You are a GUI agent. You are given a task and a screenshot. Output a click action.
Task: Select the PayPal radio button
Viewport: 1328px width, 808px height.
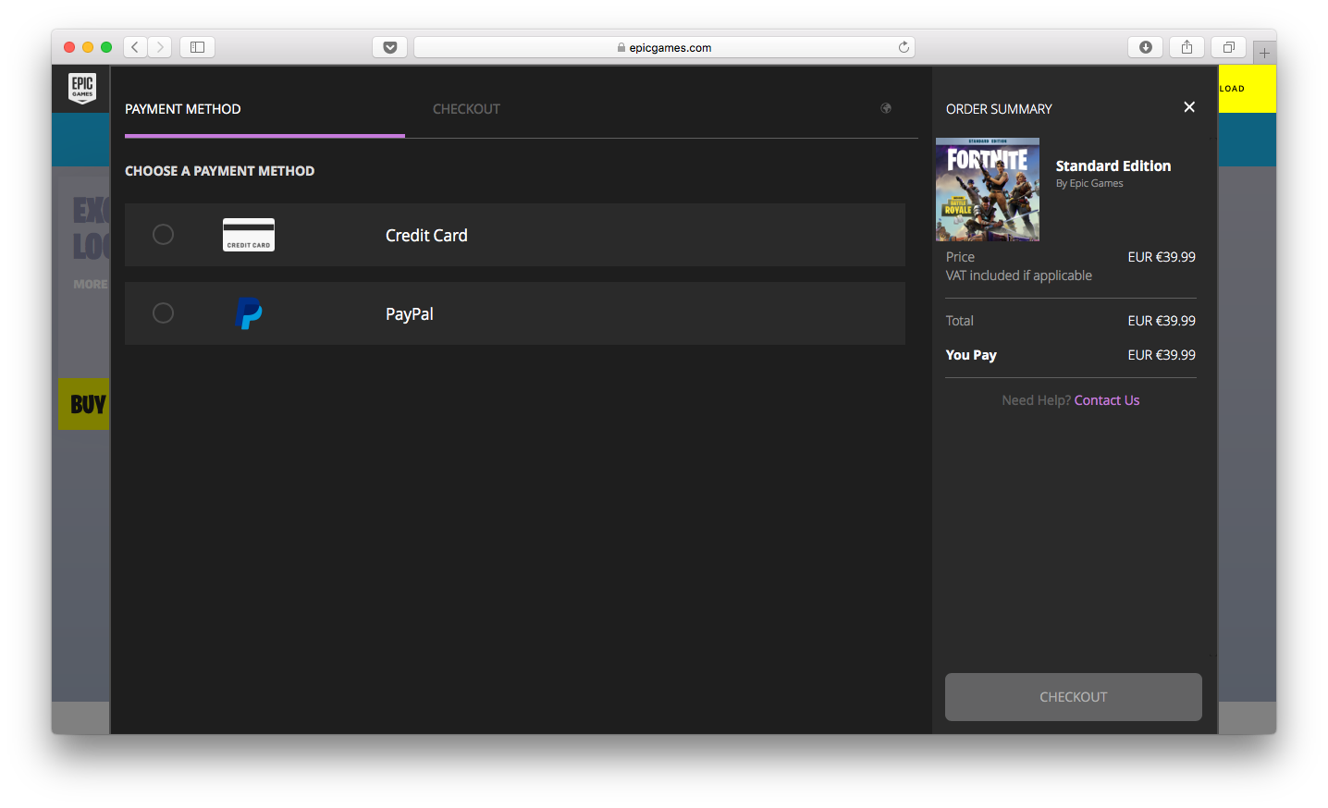pos(163,313)
